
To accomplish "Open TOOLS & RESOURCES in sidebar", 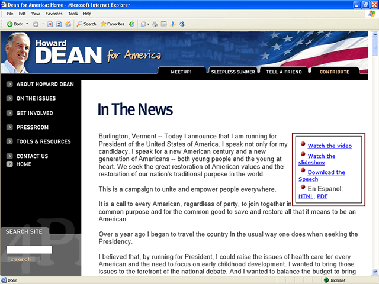I will tap(43, 141).
